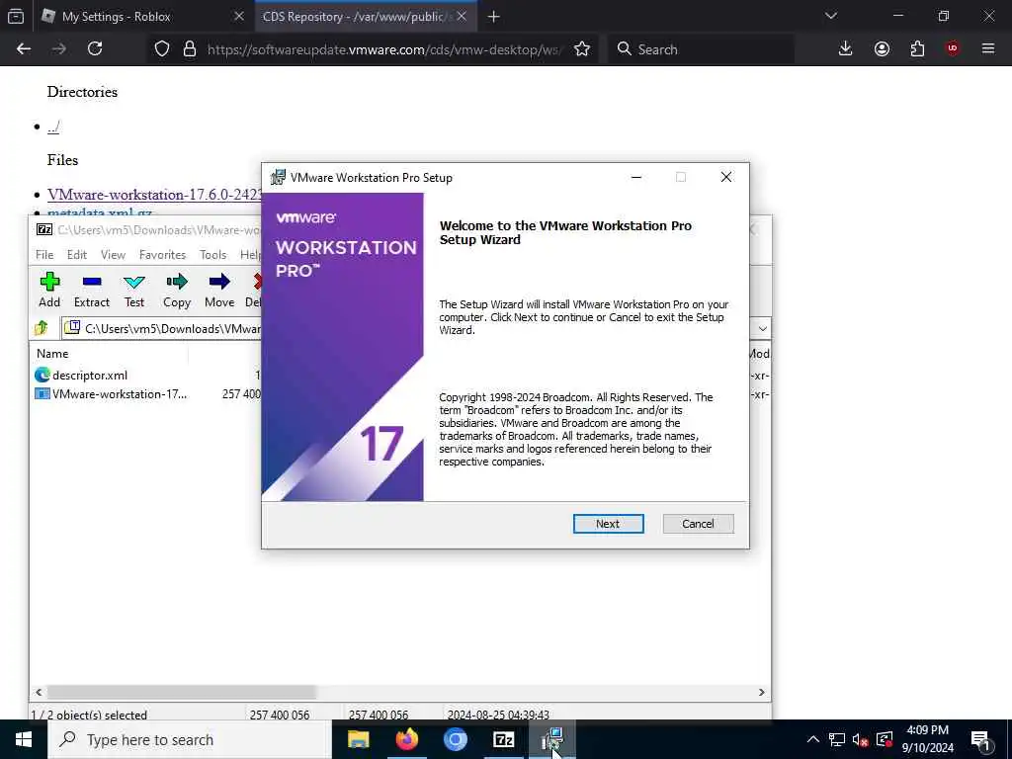Click the Firefox Search box
This screenshot has width=1012, height=759.
click(701, 49)
